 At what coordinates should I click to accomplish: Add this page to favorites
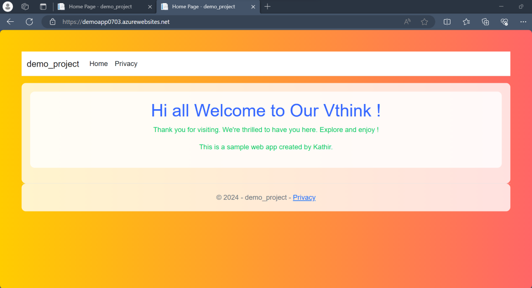pos(424,22)
